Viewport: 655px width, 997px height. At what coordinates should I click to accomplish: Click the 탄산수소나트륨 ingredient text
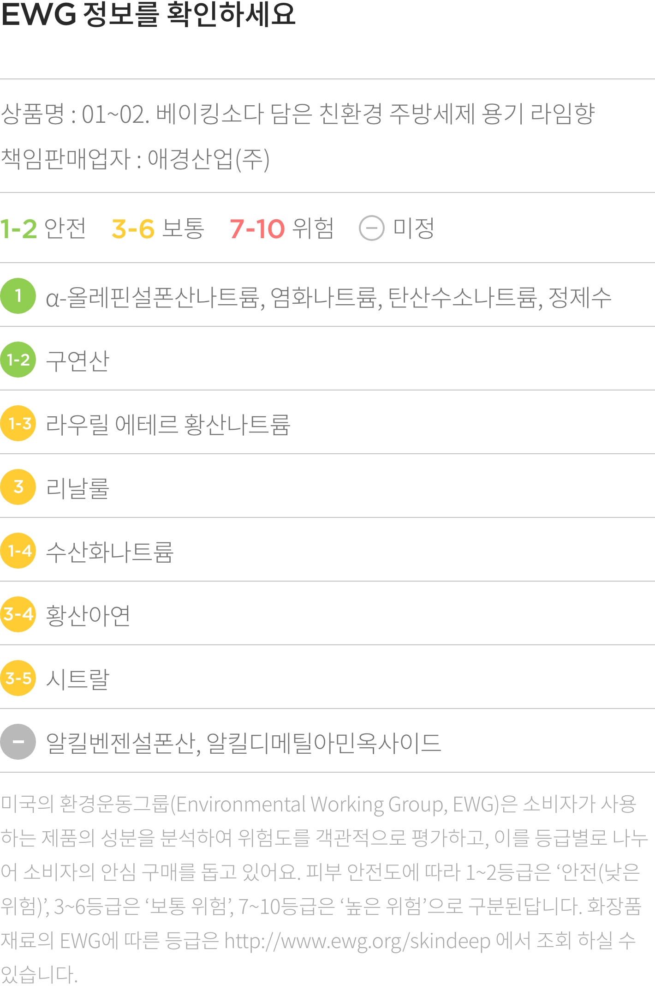[x=462, y=297]
